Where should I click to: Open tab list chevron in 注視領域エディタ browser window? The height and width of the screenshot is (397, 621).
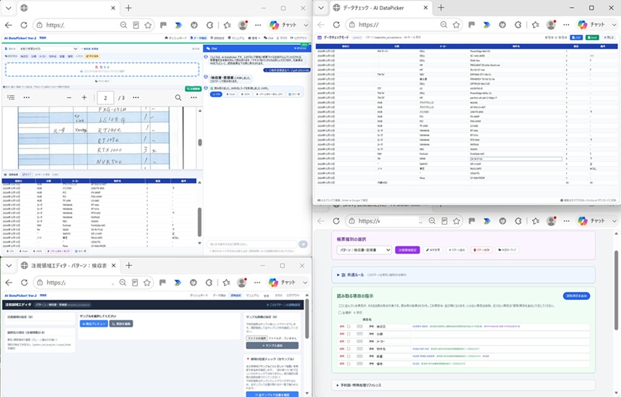(9, 266)
